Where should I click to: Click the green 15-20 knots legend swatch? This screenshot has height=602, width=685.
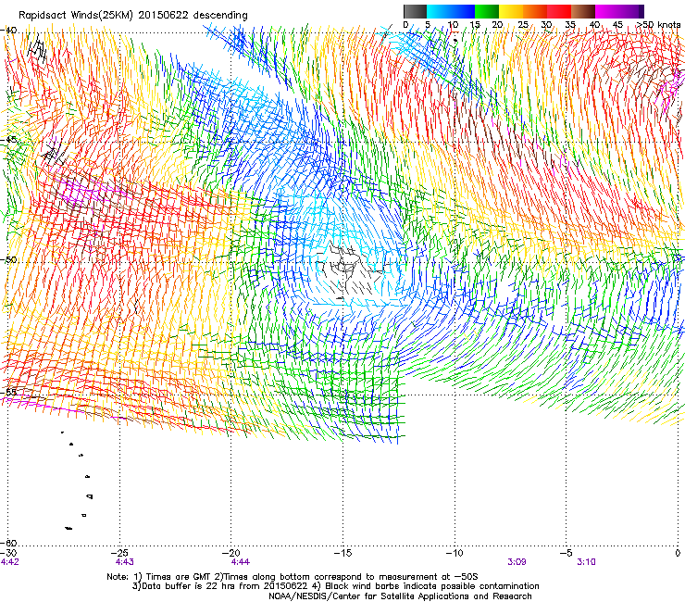[487, 11]
